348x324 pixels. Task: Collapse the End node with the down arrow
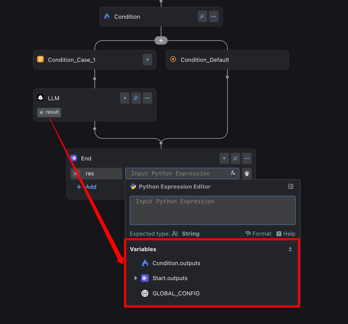pos(224,158)
